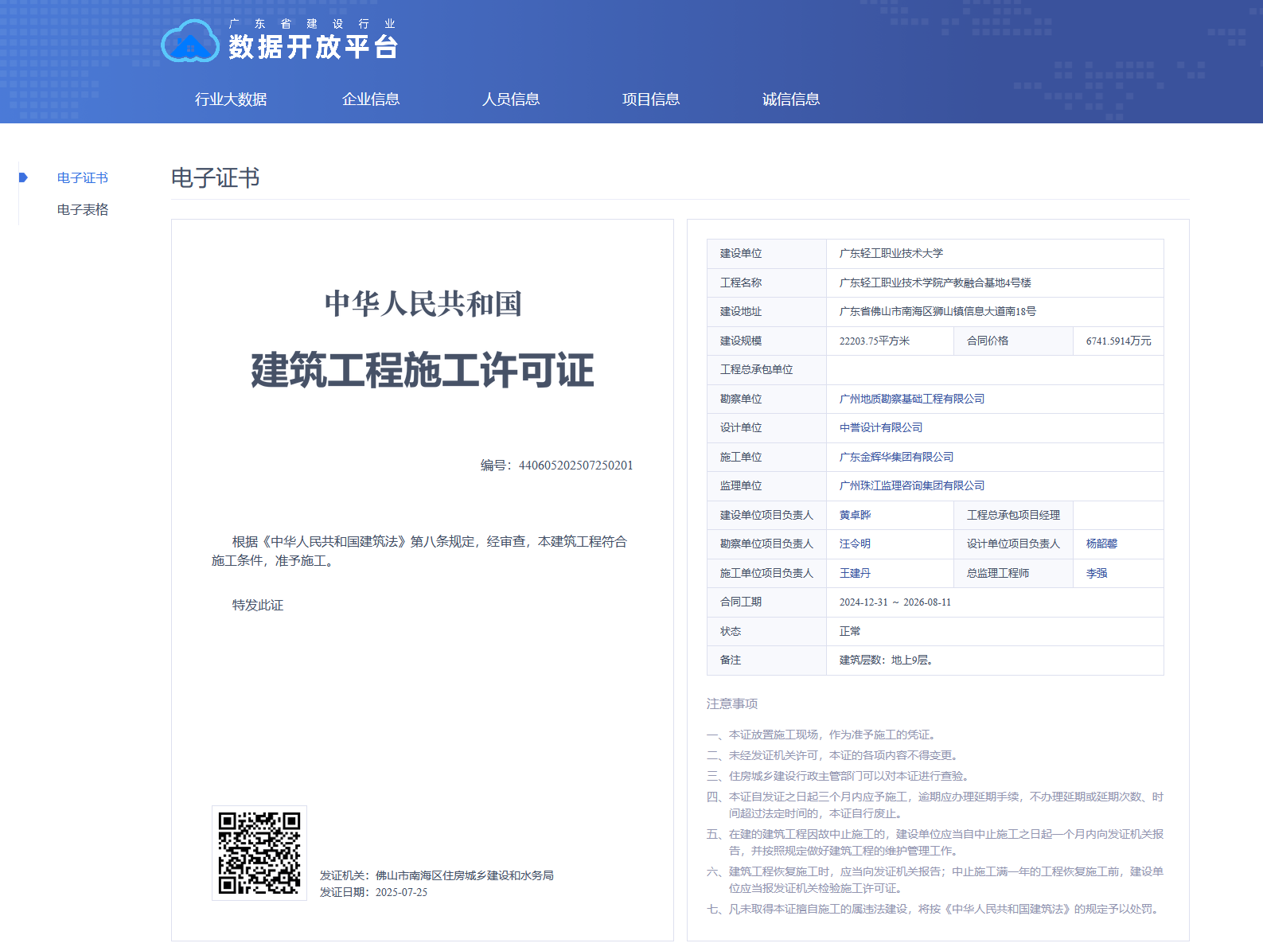Viewport: 1263px width, 947px height.
Task: Open the 诚信信息 navigation item
Action: [791, 99]
